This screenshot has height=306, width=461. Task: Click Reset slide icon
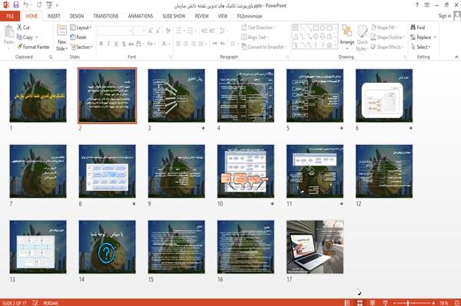pyautogui.click(x=73, y=38)
